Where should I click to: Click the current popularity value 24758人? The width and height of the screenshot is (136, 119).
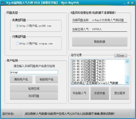[x=97, y=29]
